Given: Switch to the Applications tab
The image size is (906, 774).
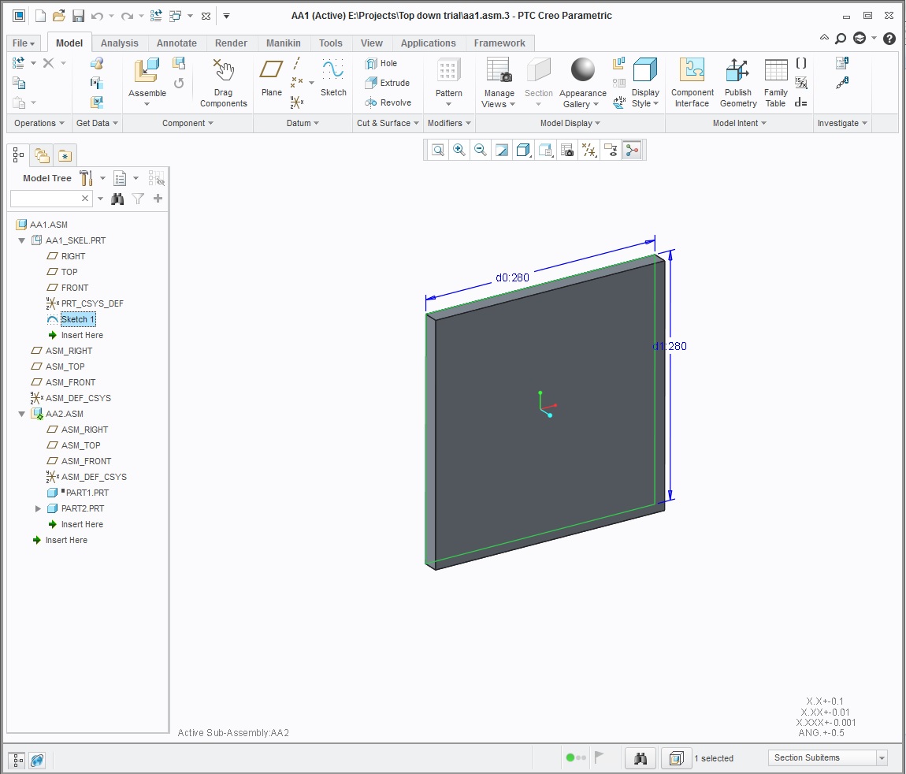Looking at the screenshot, I should click(x=428, y=43).
